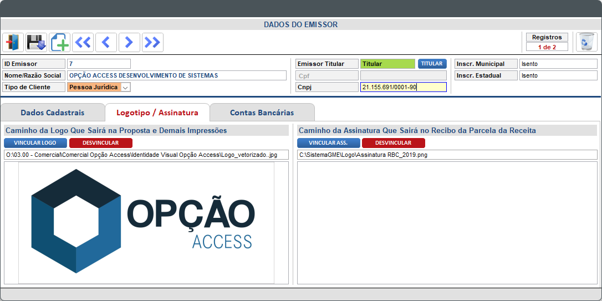The height and width of the screenshot is (301, 602).
Task: Click the Nome/Razão Social input field
Action: tap(177, 75)
